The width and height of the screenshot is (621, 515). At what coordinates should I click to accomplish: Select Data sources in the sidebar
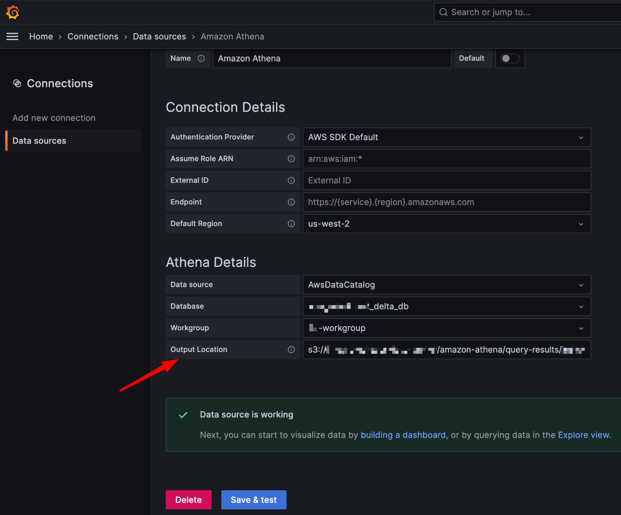tap(39, 141)
